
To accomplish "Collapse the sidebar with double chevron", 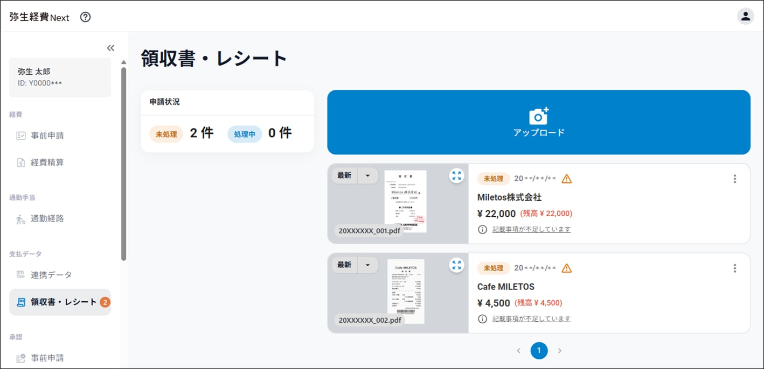I will pos(110,48).
